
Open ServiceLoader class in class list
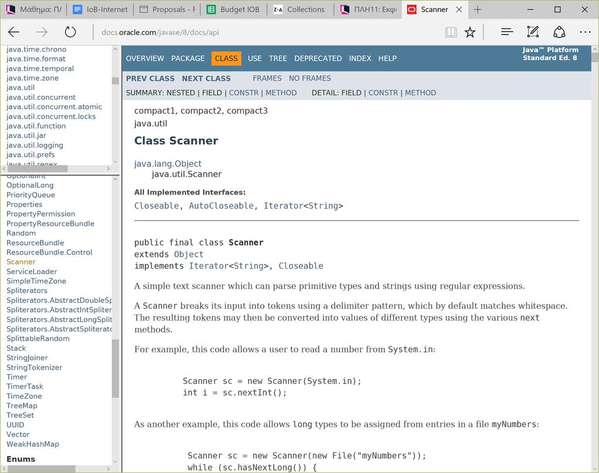[32, 272]
